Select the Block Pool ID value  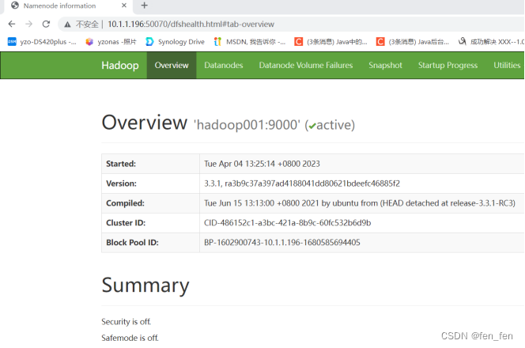click(282, 243)
